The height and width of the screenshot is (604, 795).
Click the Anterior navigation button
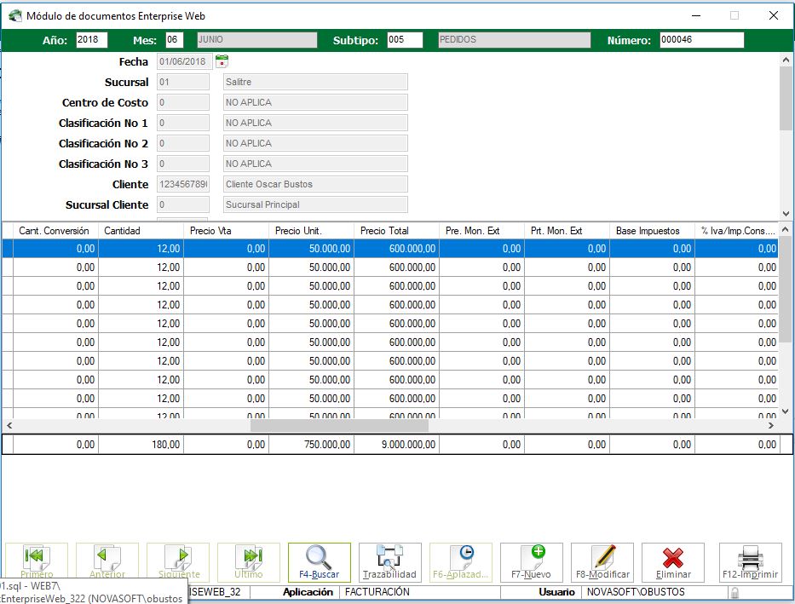(x=107, y=558)
